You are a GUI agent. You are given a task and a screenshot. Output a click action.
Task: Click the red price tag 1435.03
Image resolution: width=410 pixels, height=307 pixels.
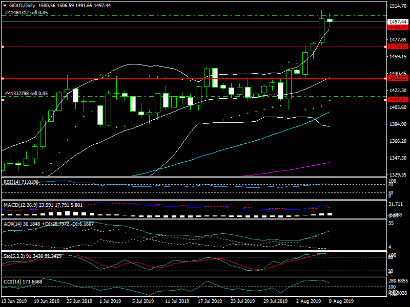click(398, 78)
